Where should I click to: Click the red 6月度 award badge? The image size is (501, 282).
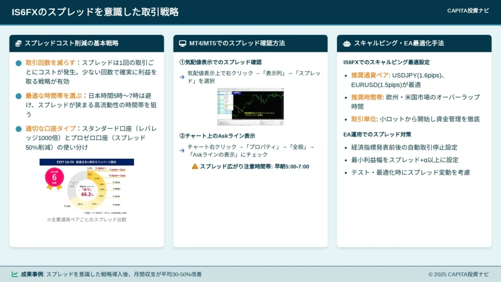[x=54, y=177]
